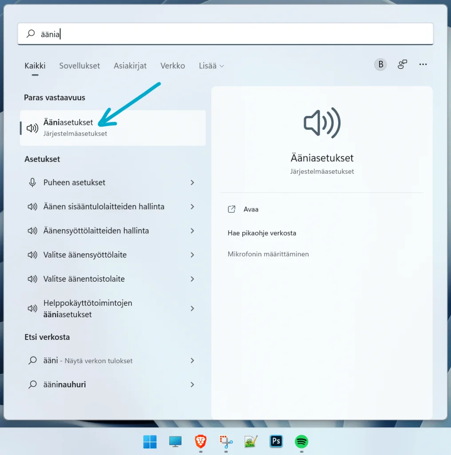
Task: Expand the Lisää dropdown filter
Action: [211, 66]
